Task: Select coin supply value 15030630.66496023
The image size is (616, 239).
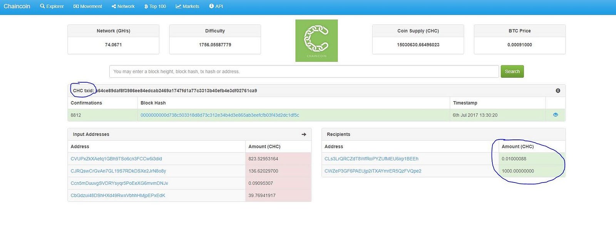Action: pos(418,45)
